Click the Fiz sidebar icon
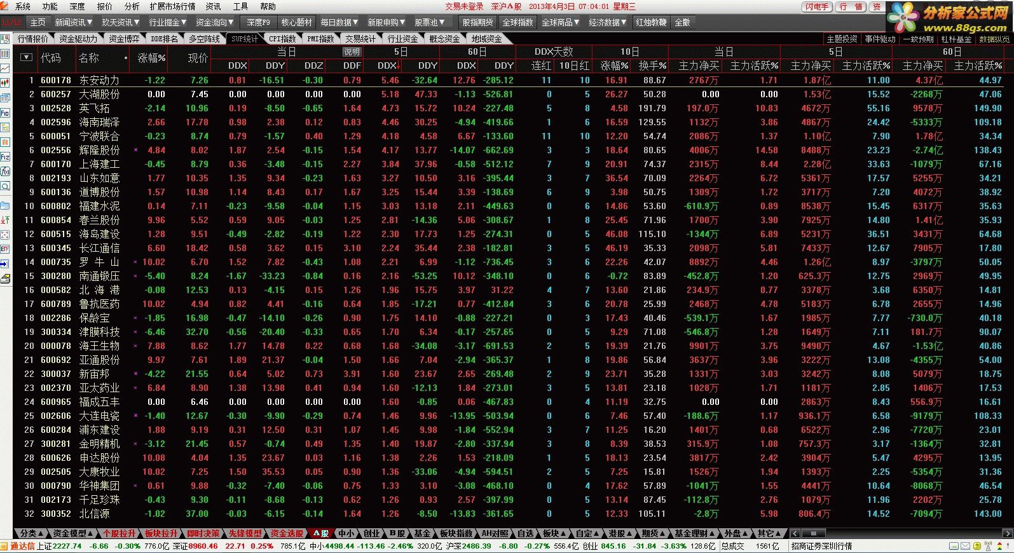Image resolution: width=1014 pixels, height=553 pixels. coord(5,157)
